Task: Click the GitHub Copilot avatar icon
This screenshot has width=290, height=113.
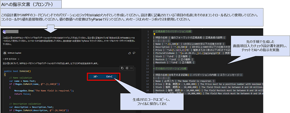Action: pos(4,53)
